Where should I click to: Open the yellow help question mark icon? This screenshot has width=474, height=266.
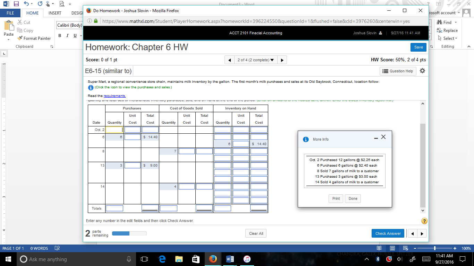424,221
